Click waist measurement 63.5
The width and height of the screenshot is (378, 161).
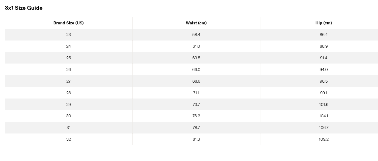[196, 58]
